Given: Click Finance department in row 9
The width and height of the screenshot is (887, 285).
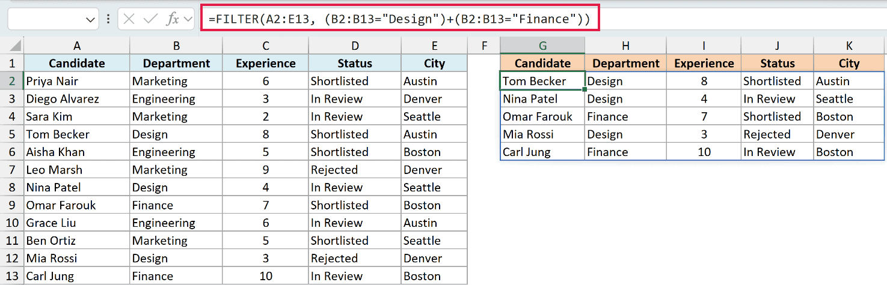Looking at the screenshot, I should coord(176,205).
